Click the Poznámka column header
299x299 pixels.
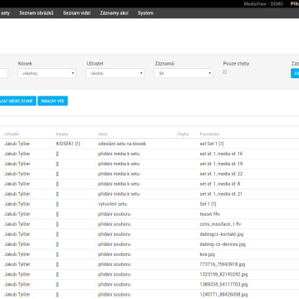pyautogui.click(x=209, y=135)
